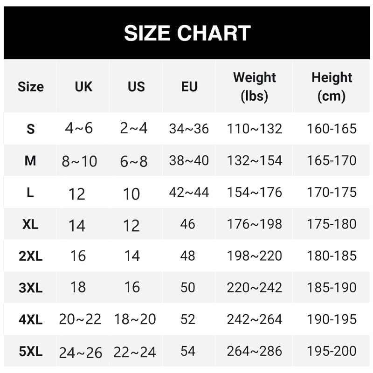373x373 pixels.
Task: Click the Weight (lbs) column header
Action: tap(254, 87)
